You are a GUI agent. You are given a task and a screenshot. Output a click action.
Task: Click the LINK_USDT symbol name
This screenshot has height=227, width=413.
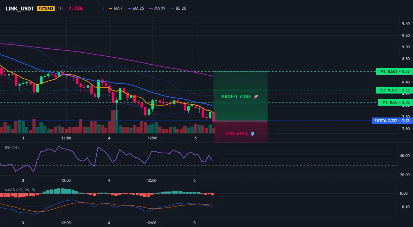pos(20,8)
